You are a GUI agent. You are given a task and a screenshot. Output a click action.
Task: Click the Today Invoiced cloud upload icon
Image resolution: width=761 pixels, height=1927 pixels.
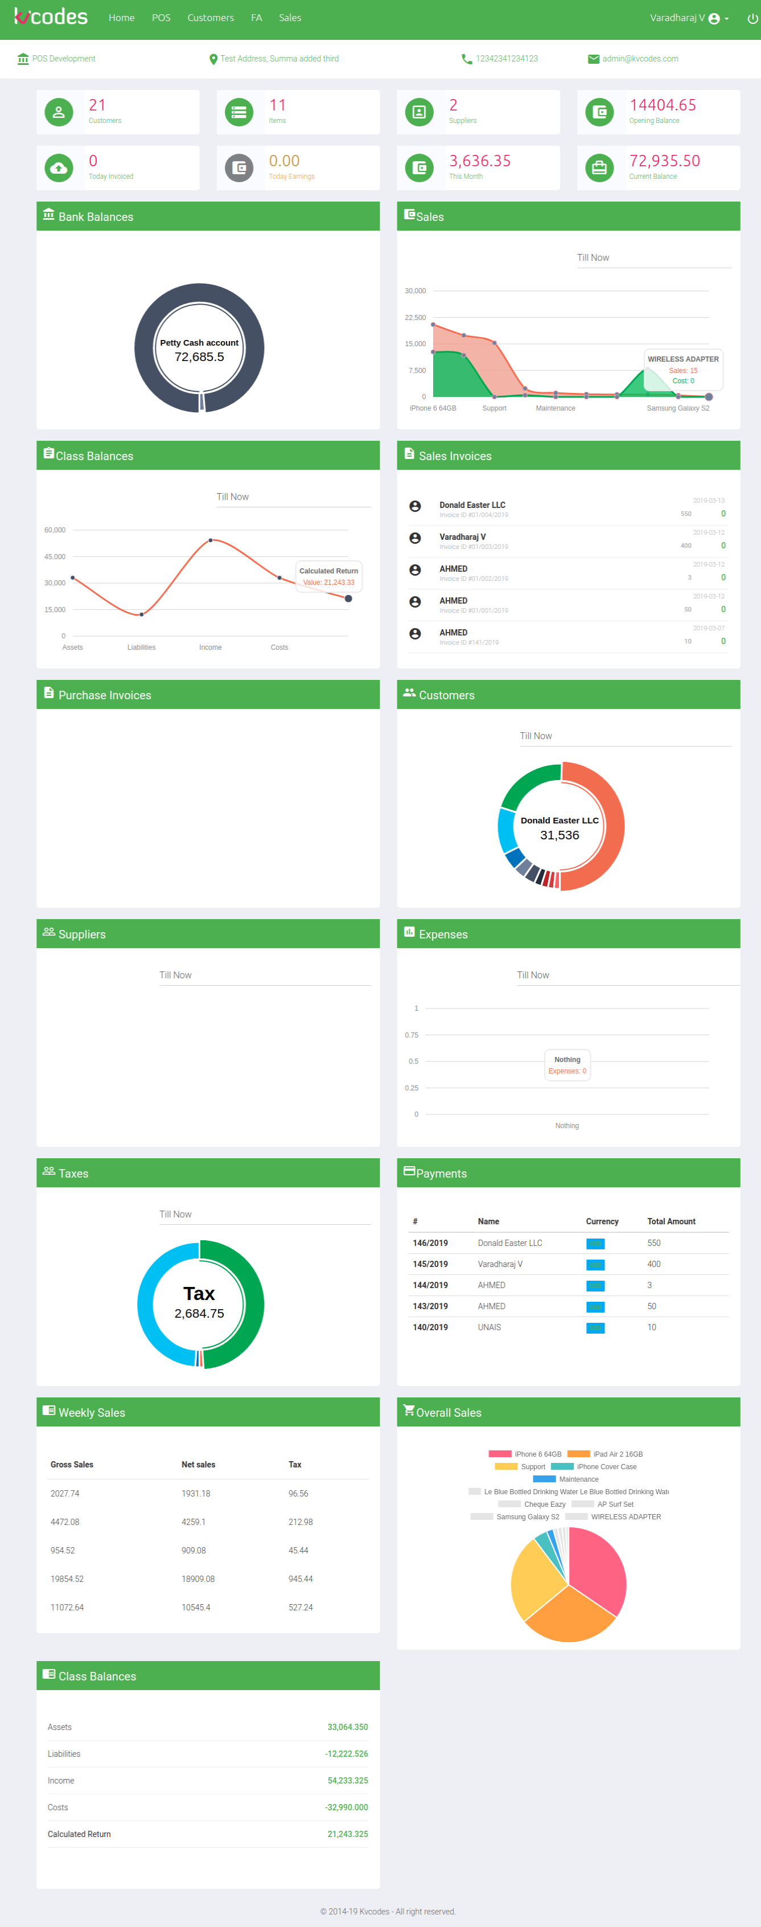[59, 169]
